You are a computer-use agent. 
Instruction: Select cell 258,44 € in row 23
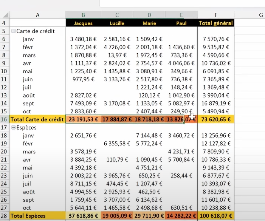pos(181,176)
